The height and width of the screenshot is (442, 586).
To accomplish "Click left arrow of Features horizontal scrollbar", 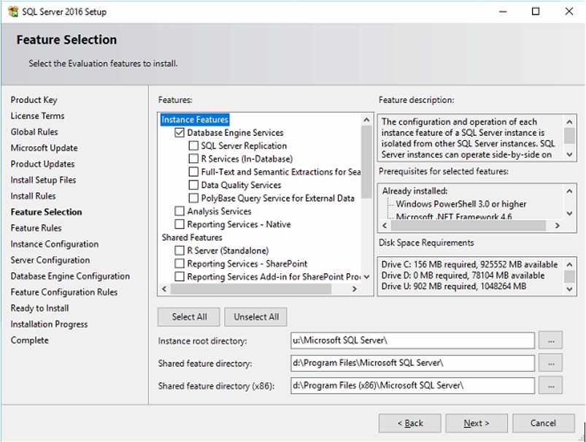I will pos(164,289).
